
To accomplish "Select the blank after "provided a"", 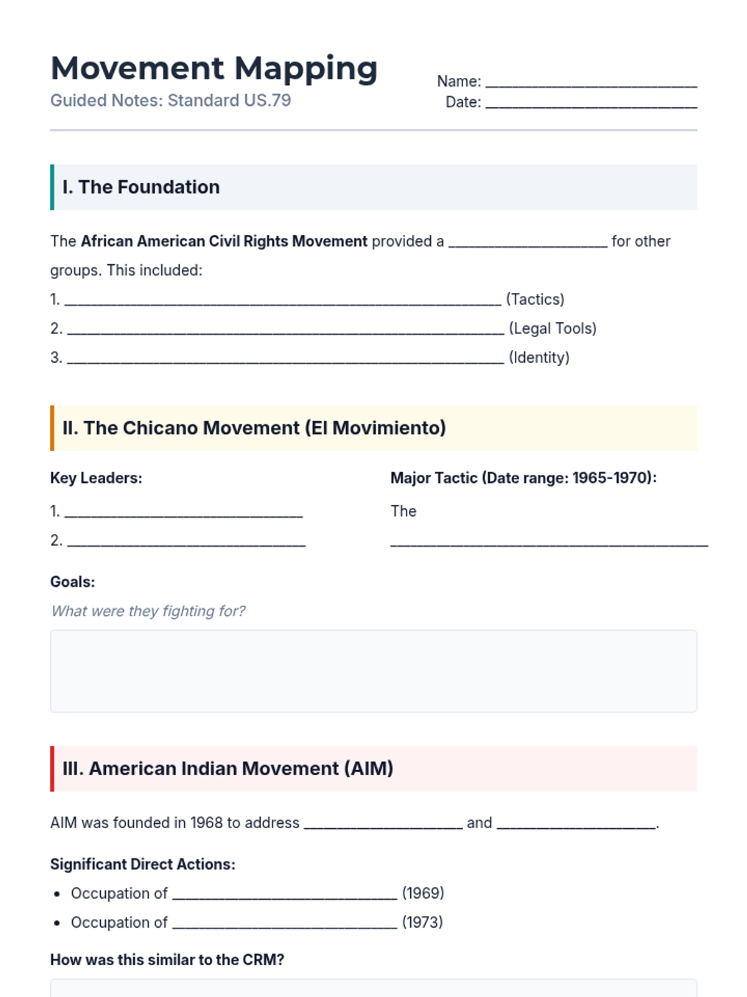I will click(527, 243).
